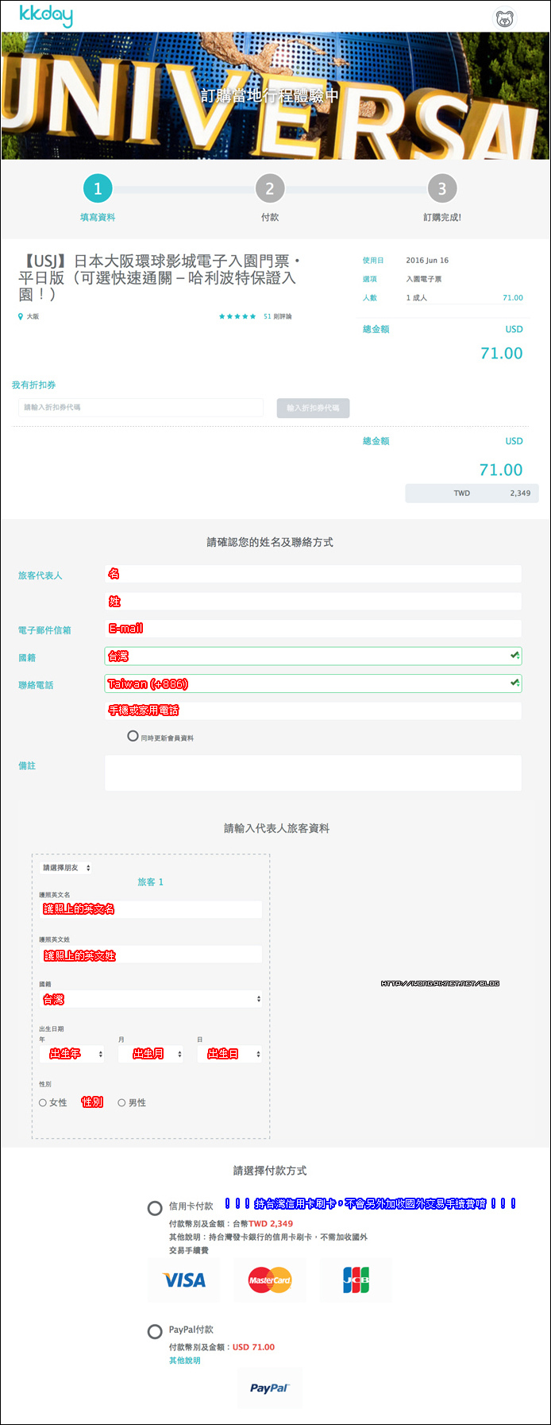Click the passport English first name field

click(x=151, y=909)
